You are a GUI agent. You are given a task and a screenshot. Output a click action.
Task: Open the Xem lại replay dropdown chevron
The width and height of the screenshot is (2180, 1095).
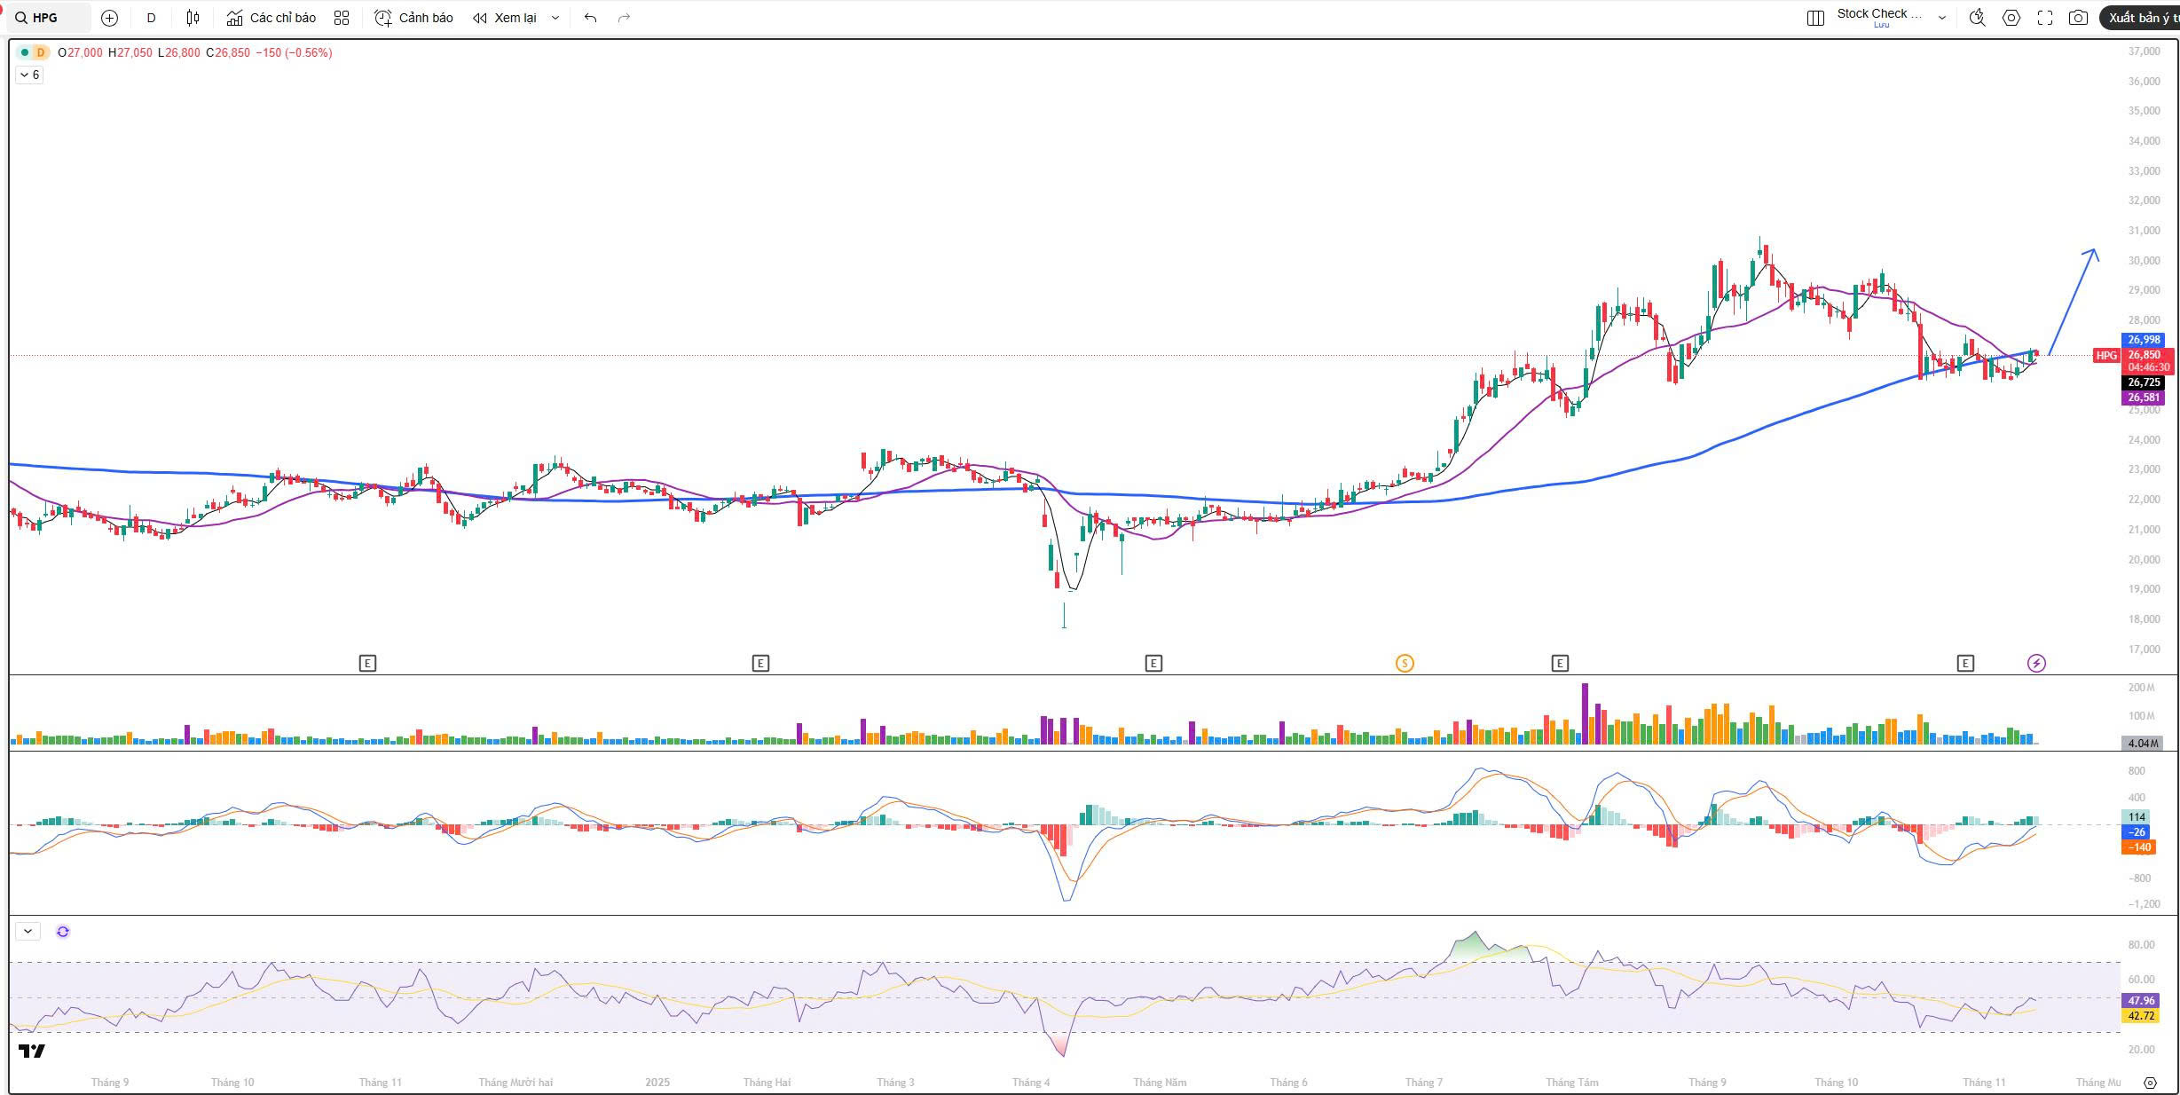point(555,18)
